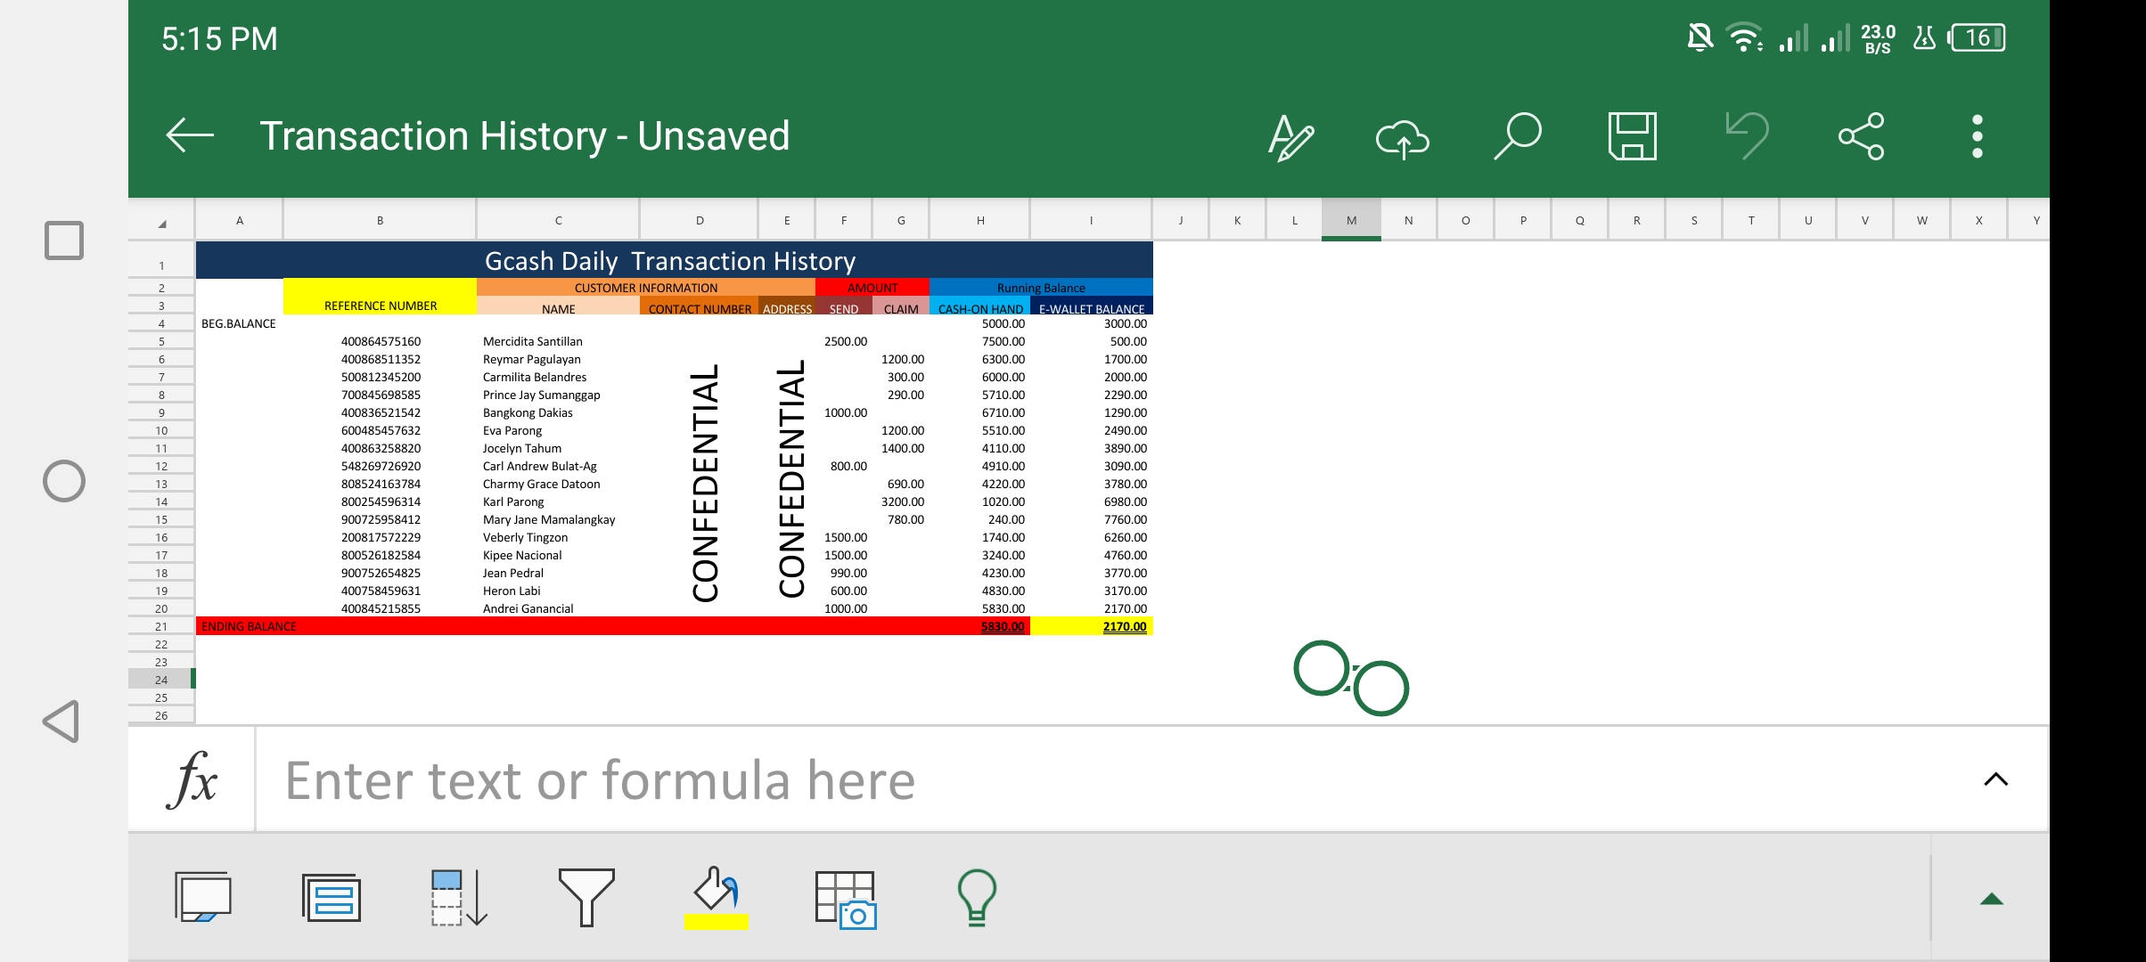This screenshot has width=2146, height=962.
Task: Select row 24 header
Action: pos(161,680)
